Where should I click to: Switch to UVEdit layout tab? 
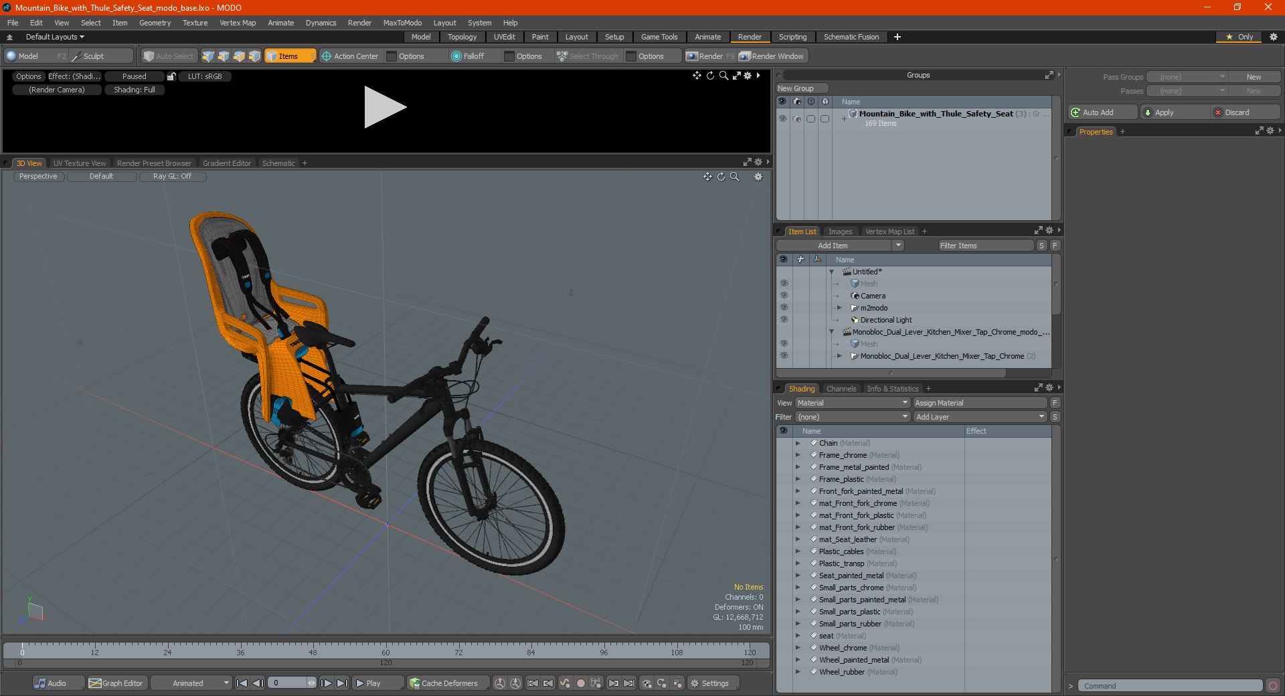pos(505,37)
